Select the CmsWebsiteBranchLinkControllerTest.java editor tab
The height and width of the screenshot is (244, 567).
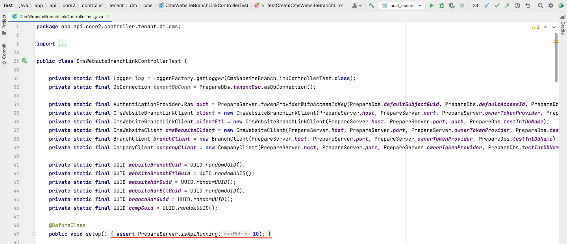61,17
